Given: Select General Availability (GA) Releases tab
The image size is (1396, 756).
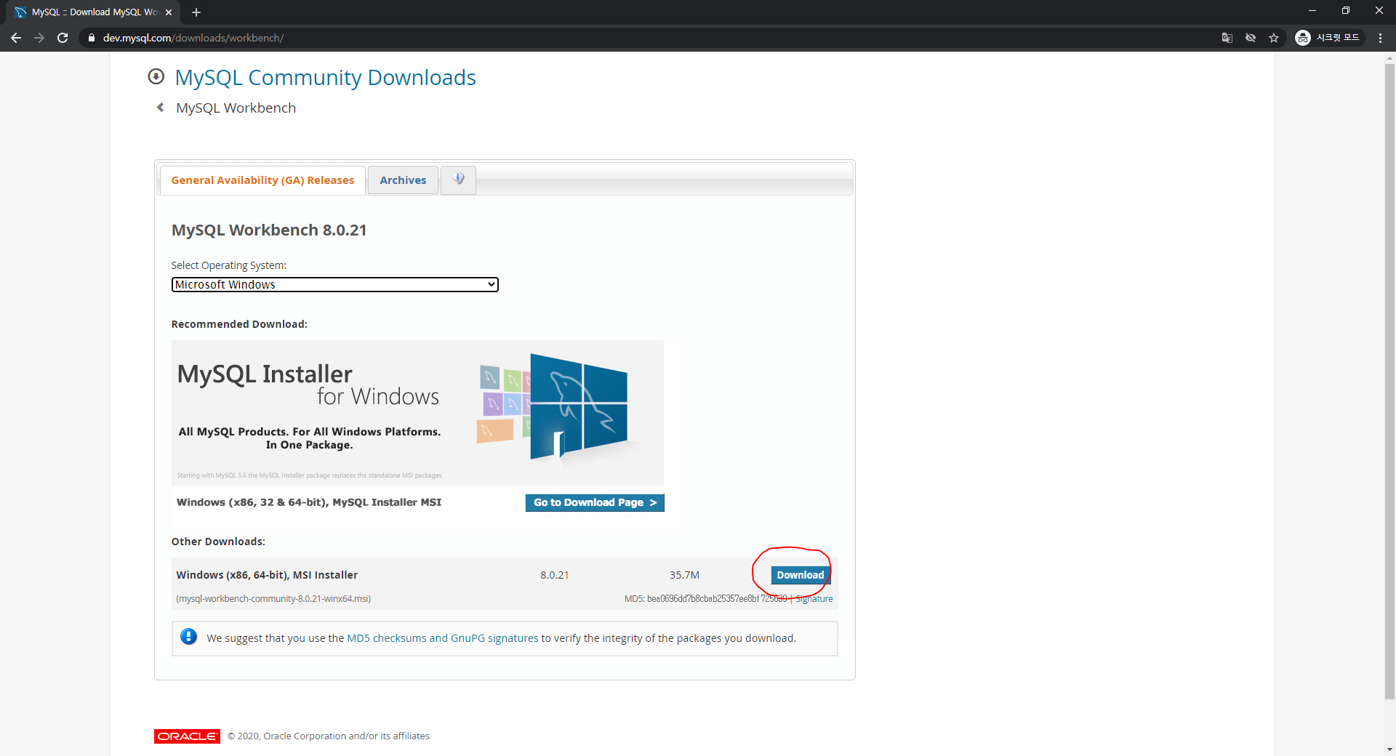Looking at the screenshot, I should coord(262,180).
